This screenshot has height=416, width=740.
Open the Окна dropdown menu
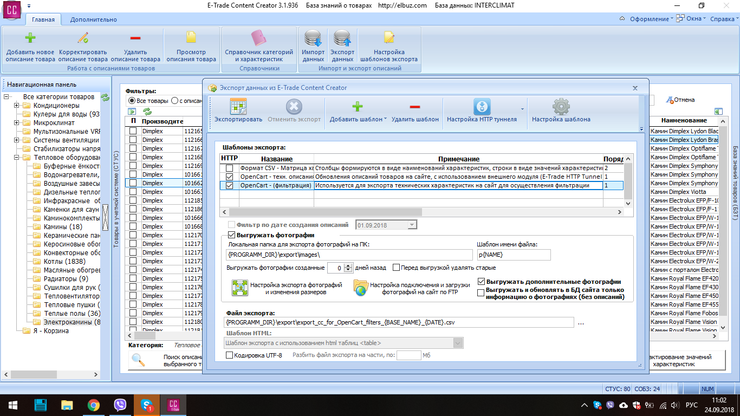[692, 19]
